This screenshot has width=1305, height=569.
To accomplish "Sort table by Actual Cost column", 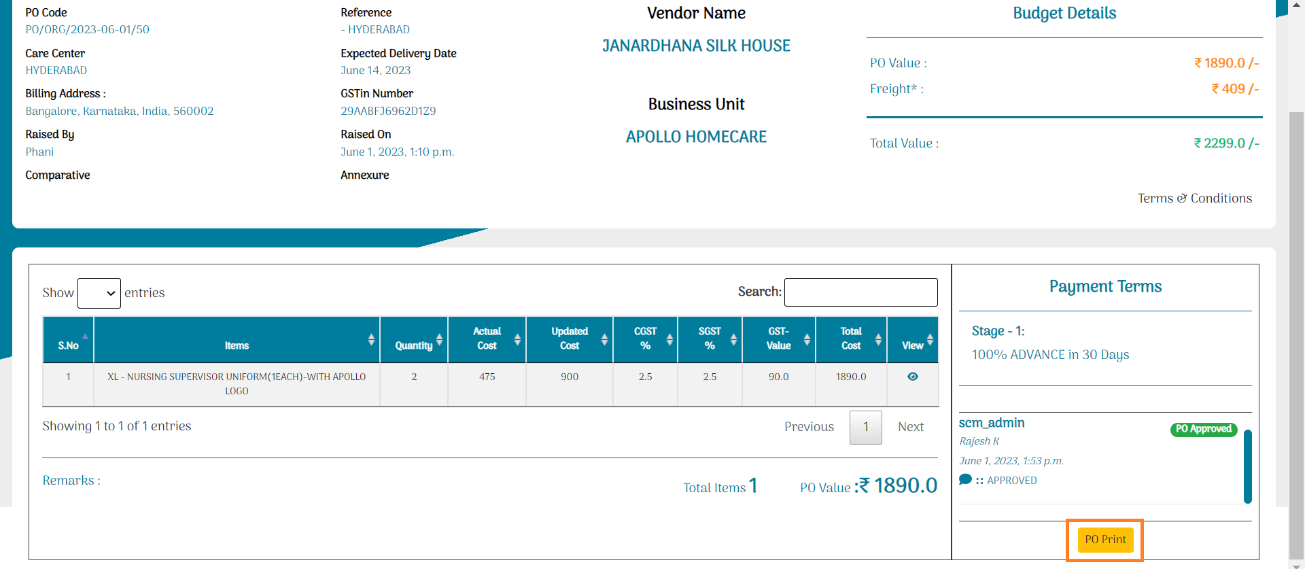I will point(487,339).
